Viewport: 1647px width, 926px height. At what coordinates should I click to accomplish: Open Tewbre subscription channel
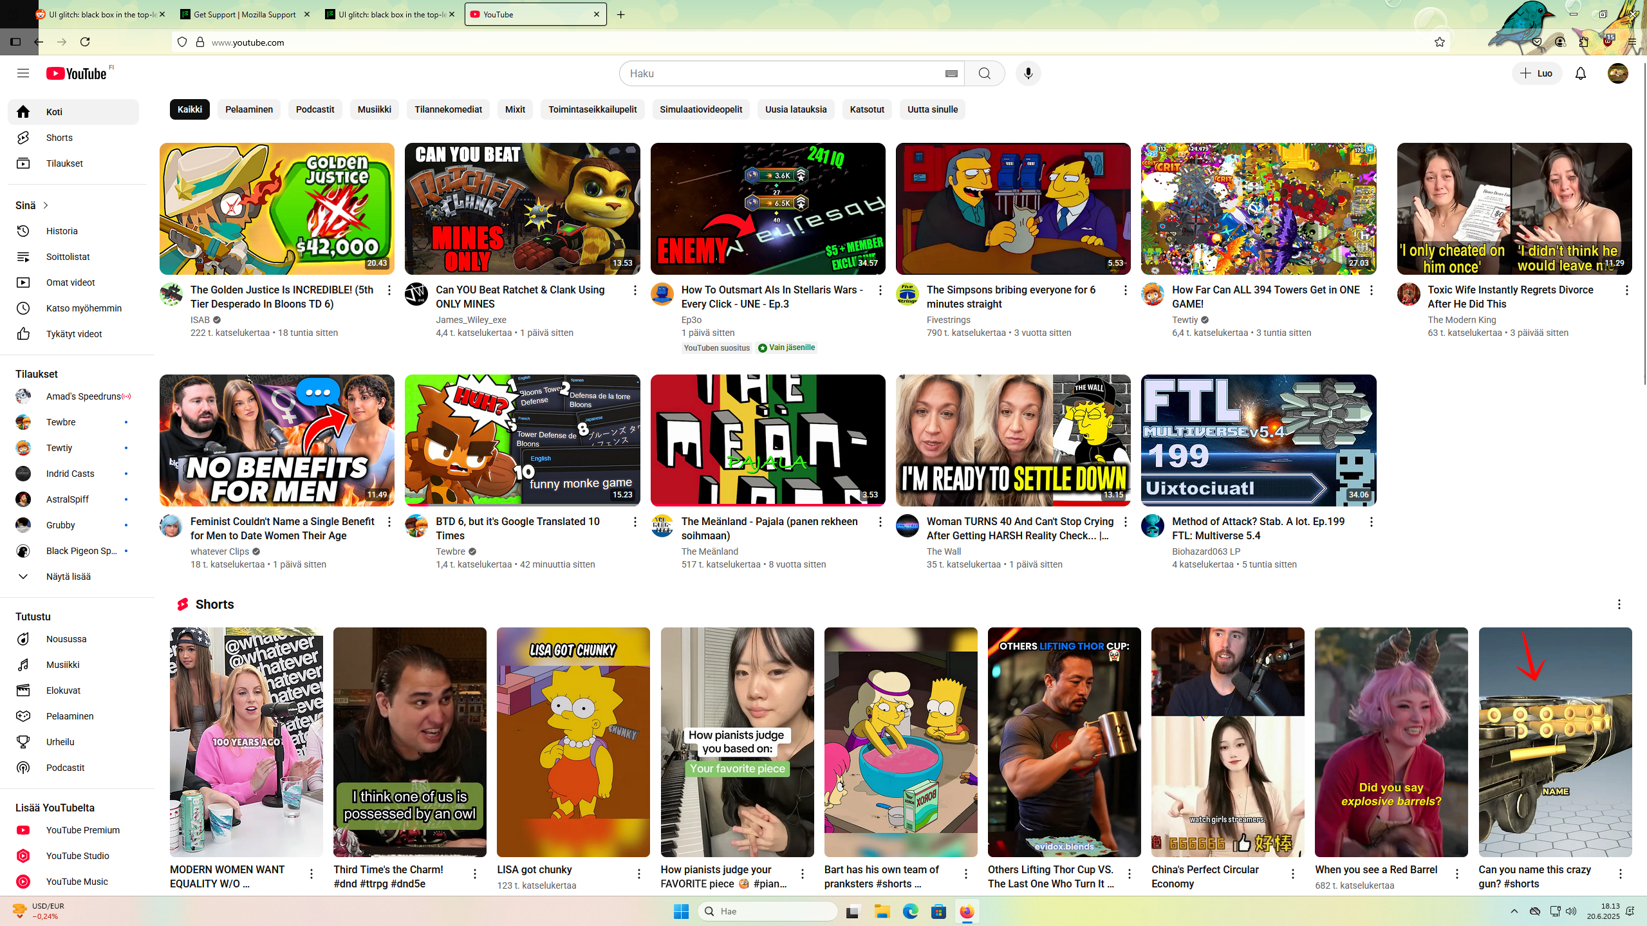[x=73, y=422]
